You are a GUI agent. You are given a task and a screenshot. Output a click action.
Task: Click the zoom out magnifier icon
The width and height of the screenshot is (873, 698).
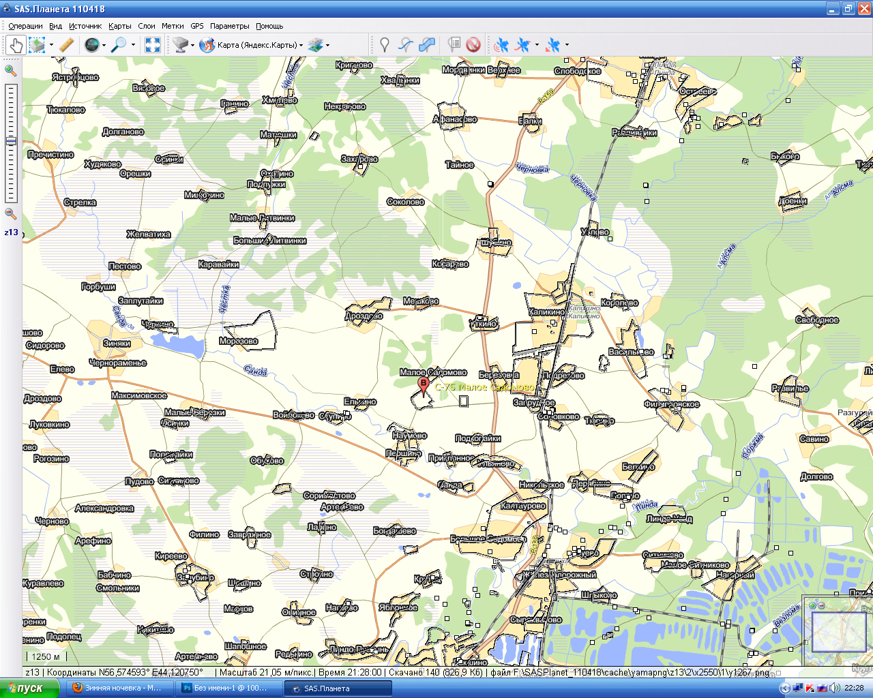click(10, 213)
